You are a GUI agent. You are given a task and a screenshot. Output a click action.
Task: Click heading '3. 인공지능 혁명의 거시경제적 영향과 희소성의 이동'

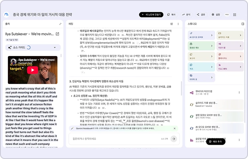[x=96, y=81]
